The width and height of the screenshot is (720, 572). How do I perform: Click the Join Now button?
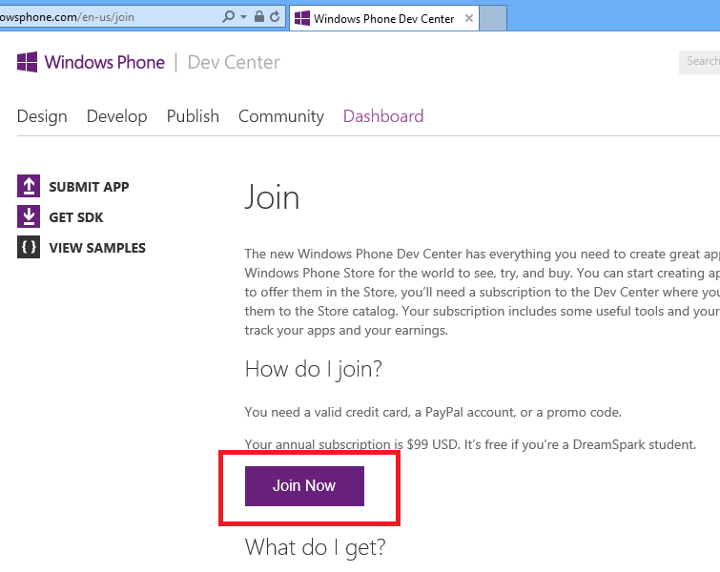point(304,486)
